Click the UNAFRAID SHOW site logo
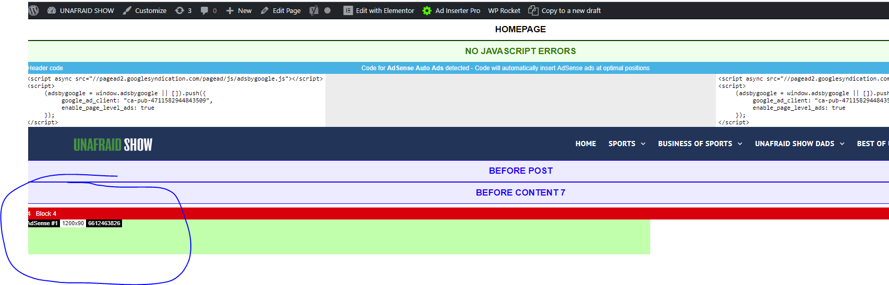Viewport: 889px width, 285px height. tap(113, 144)
